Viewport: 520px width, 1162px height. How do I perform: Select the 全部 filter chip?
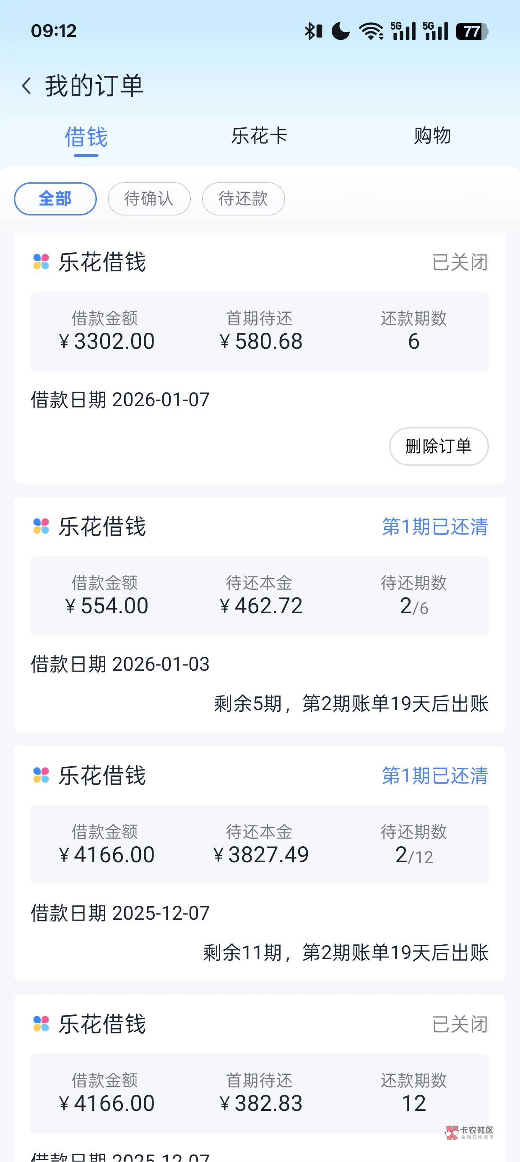55,198
